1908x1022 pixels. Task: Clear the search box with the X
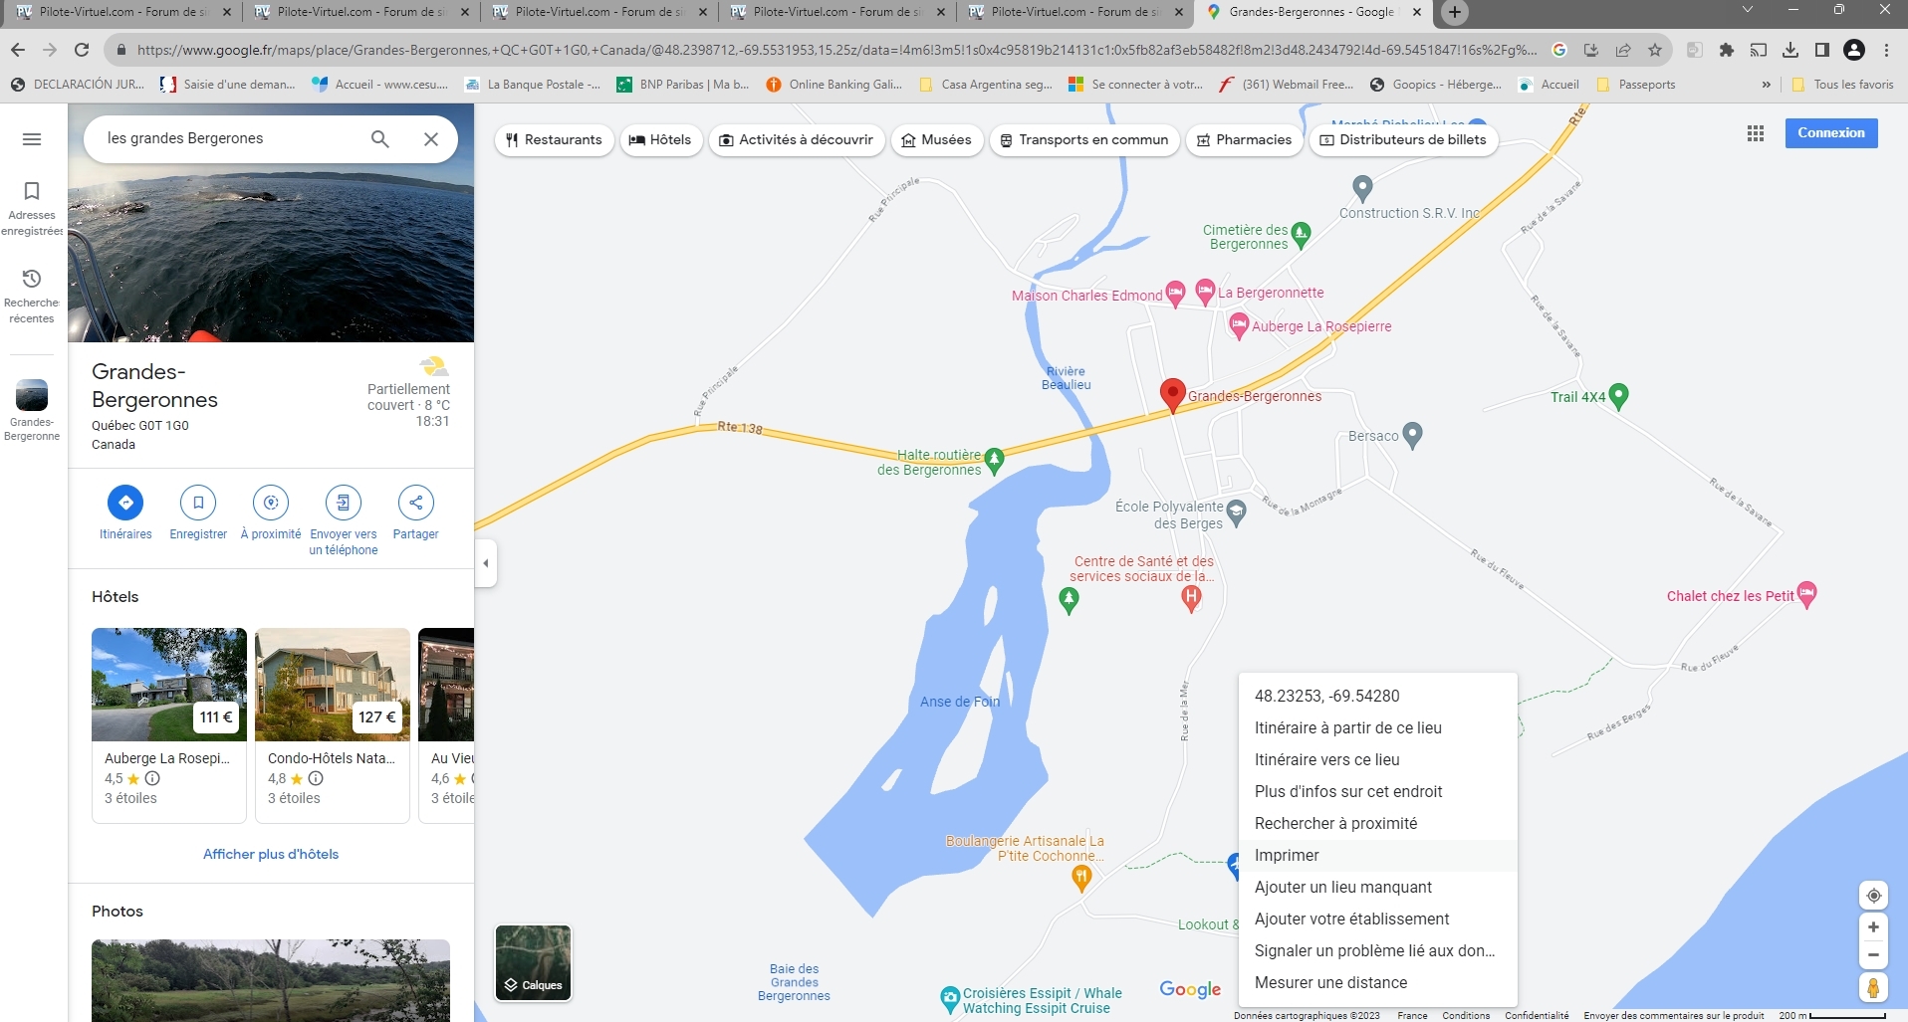(431, 139)
